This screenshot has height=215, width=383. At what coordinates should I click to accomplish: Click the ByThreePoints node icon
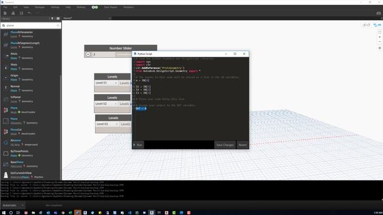point(5,153)
